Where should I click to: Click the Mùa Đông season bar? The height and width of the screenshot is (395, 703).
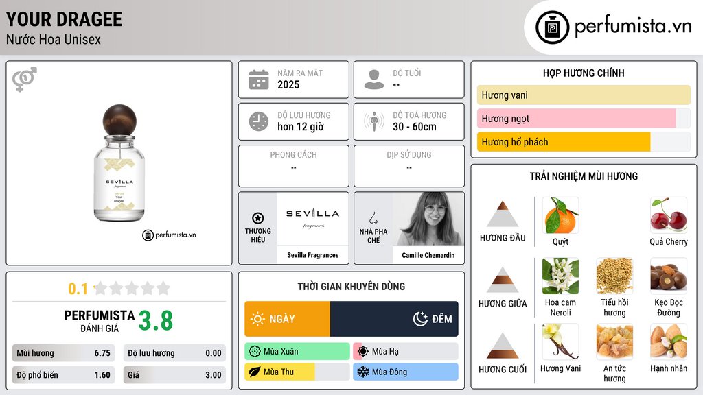[406, 372]
